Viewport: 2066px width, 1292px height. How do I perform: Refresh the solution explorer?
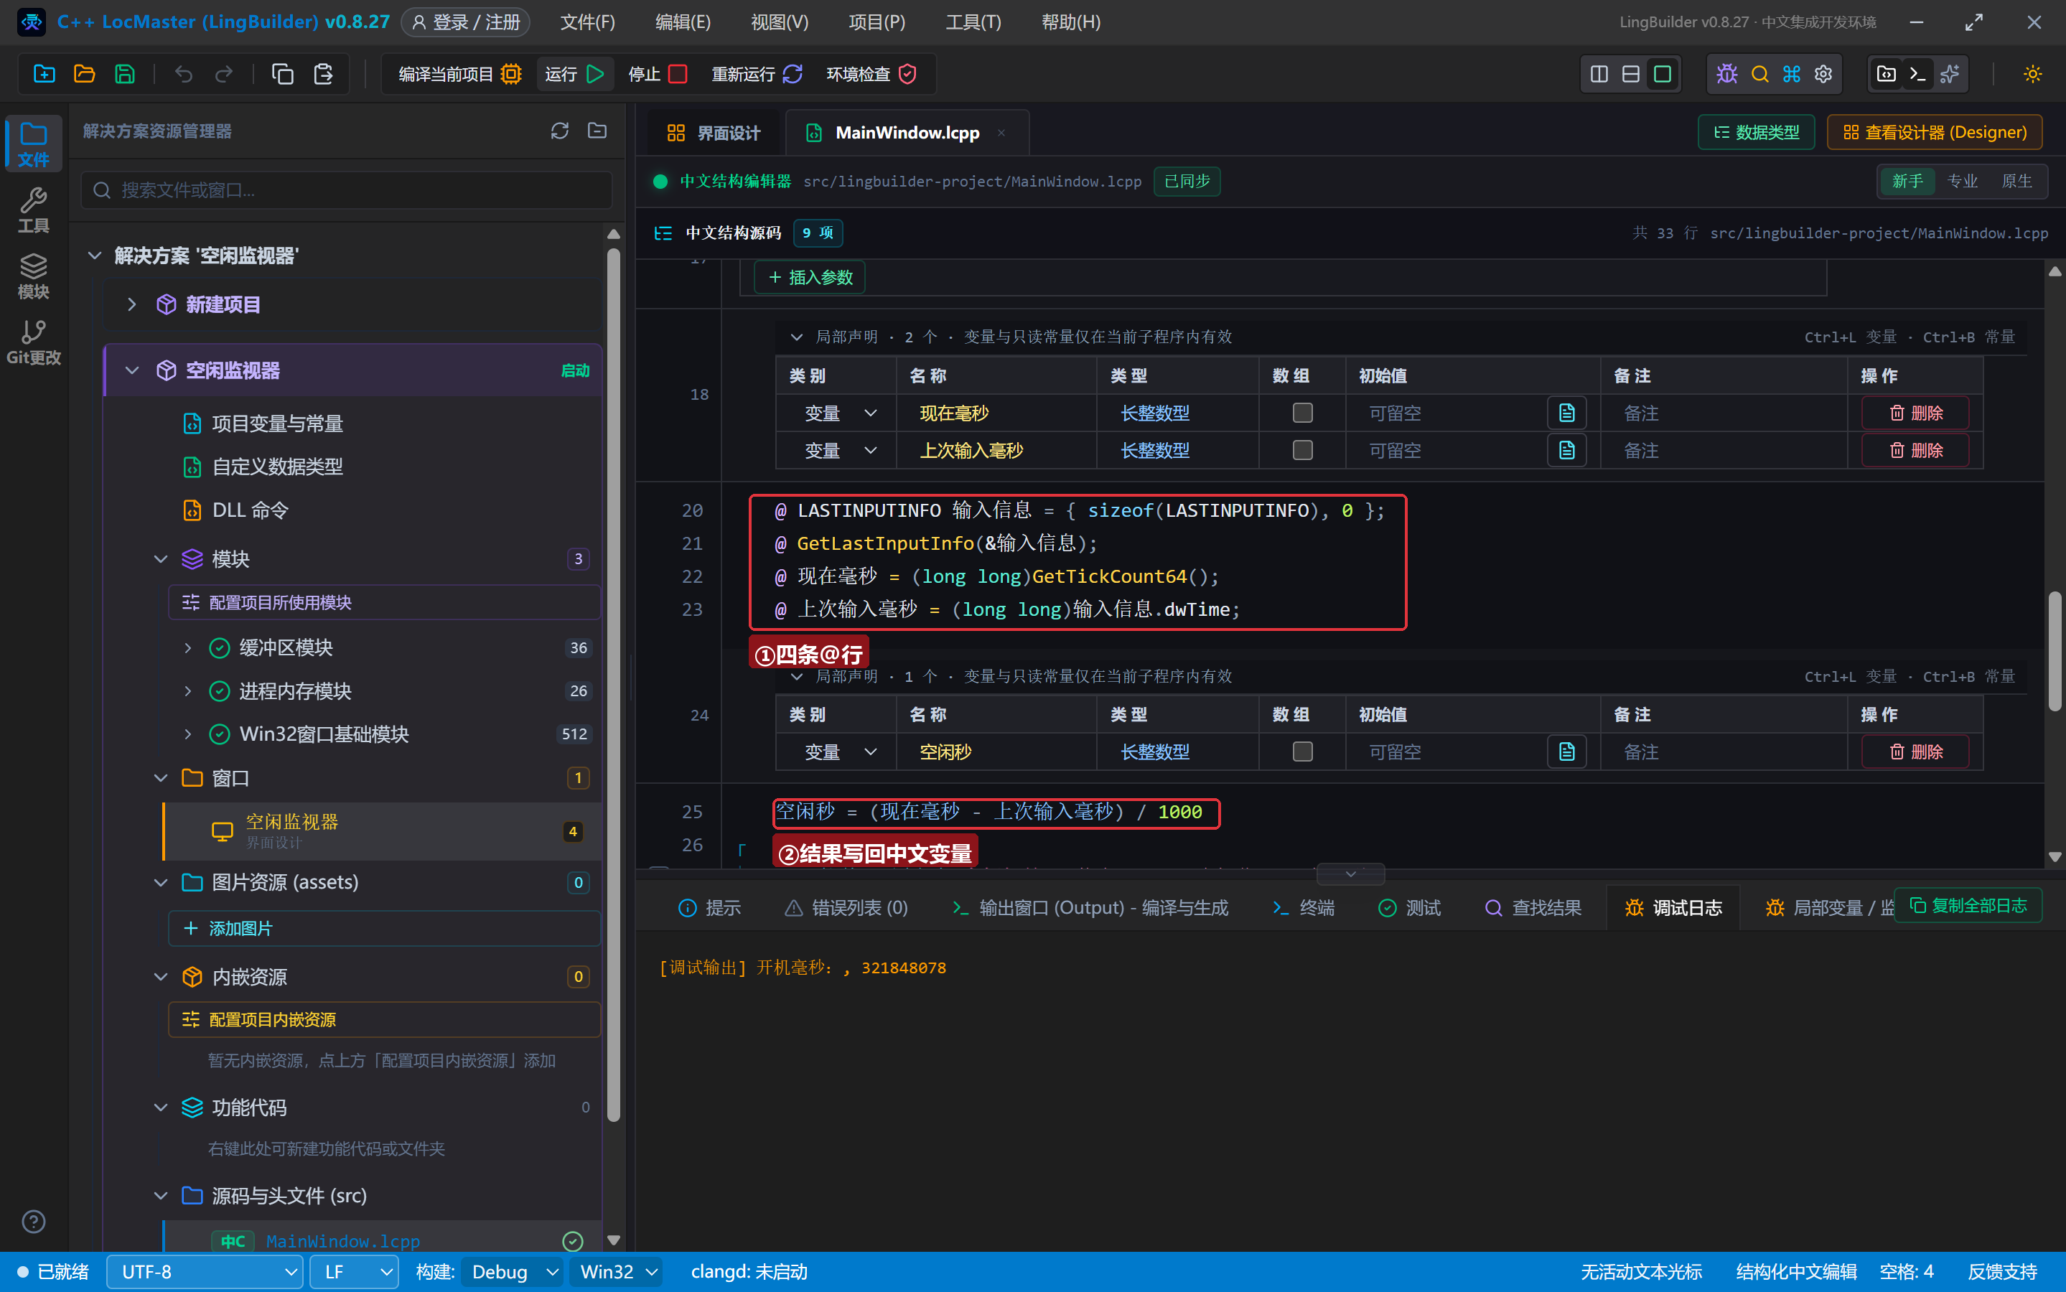pos(560,131)
